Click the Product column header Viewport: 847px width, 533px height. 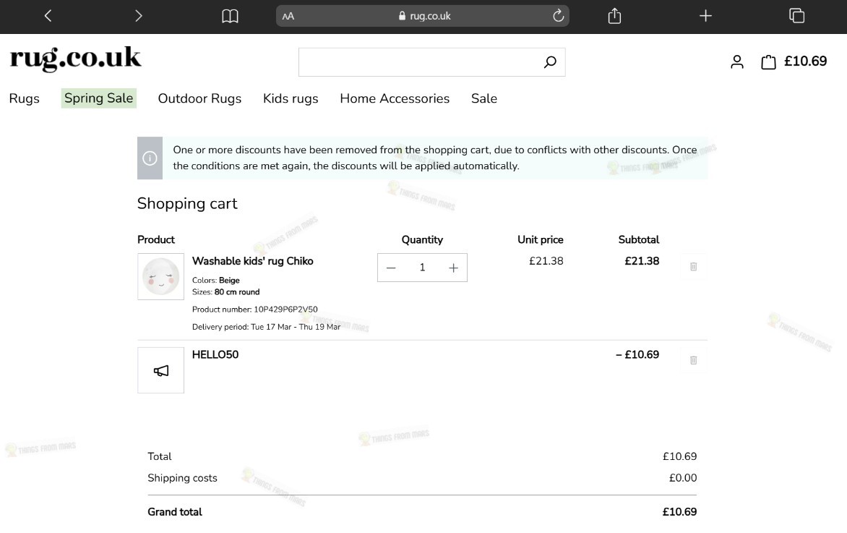(156, 239)
